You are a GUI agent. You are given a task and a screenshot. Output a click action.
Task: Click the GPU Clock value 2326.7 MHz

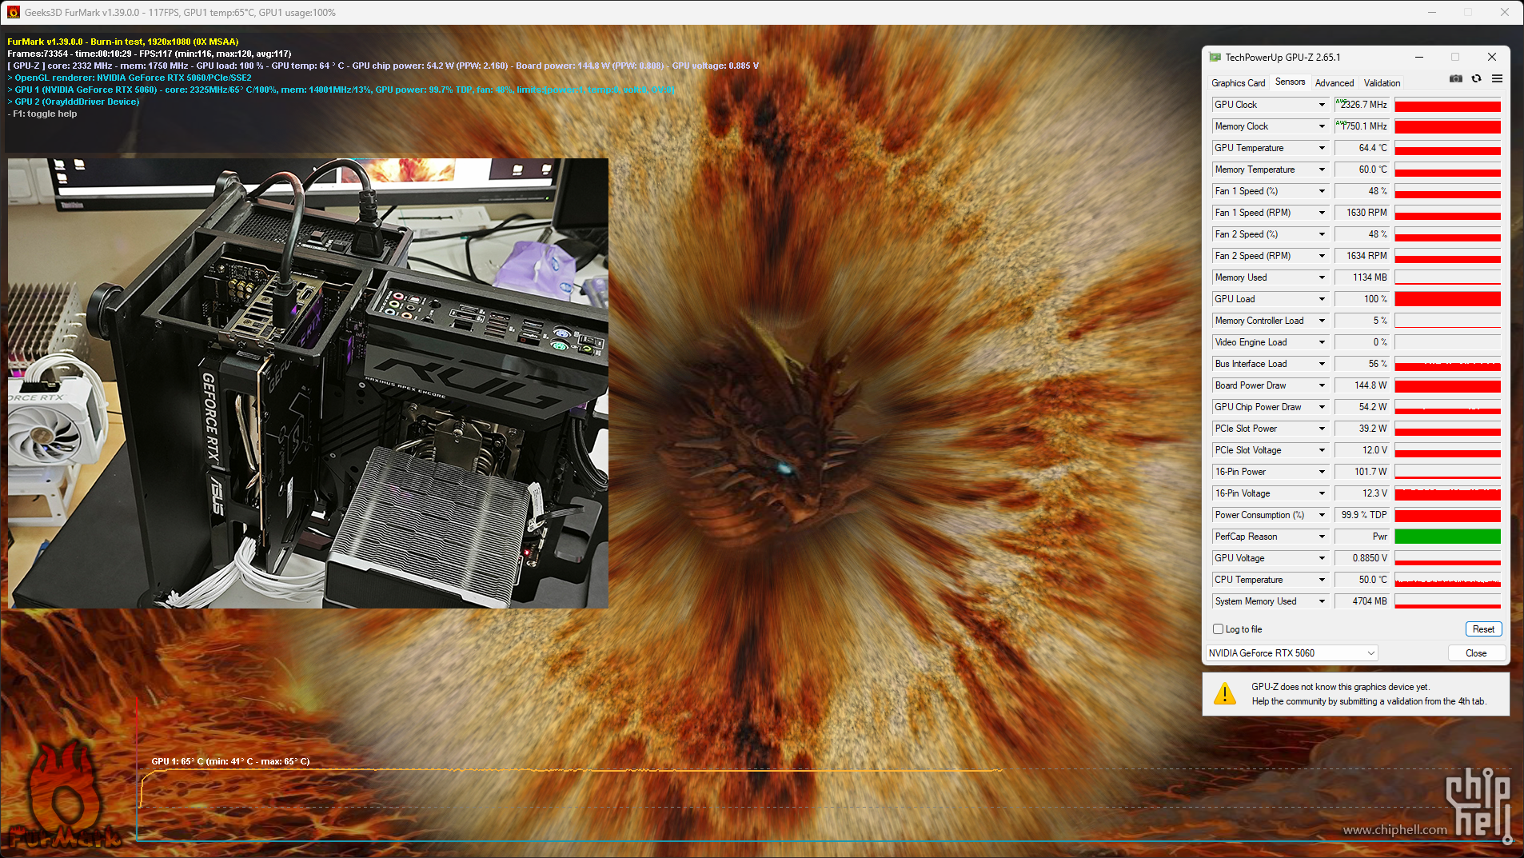point(1362,105)
